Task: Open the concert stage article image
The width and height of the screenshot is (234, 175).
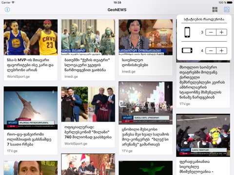Action: point(146,103)
